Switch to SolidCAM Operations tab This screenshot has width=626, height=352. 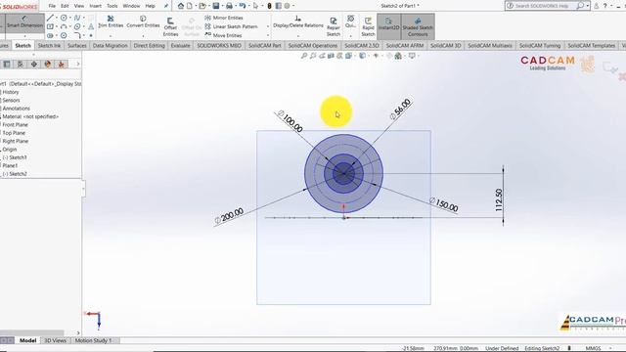tap(313, 46)
